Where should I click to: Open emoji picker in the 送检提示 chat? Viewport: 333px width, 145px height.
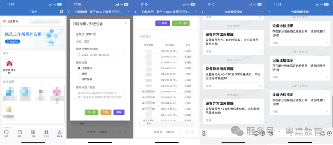pos(323,133)
